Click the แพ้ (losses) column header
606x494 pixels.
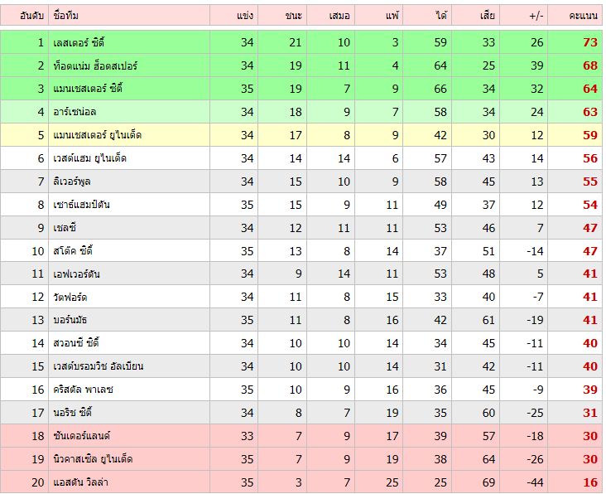392,15
